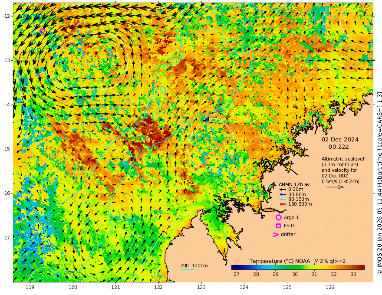Click the colorbar tick label 33
This screenshot has width=382, height=295.
tap(353, 274)
